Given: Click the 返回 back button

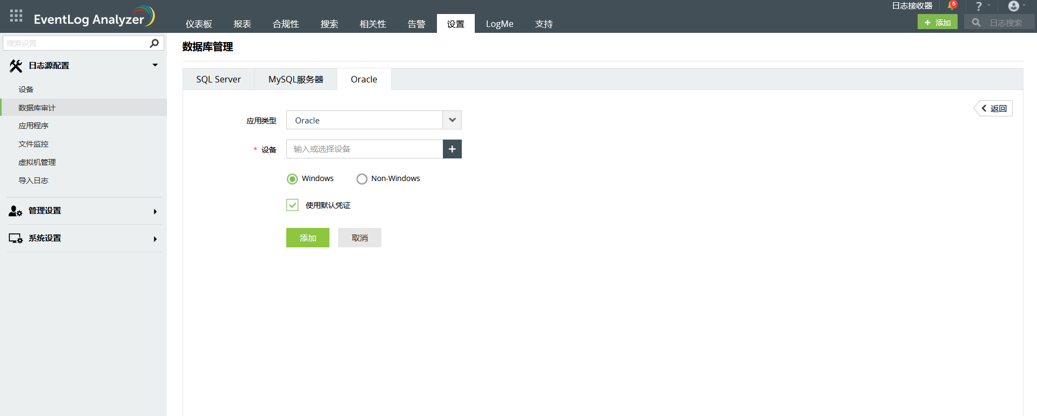Looking at the screenshot, I should (x=994, y=108).
